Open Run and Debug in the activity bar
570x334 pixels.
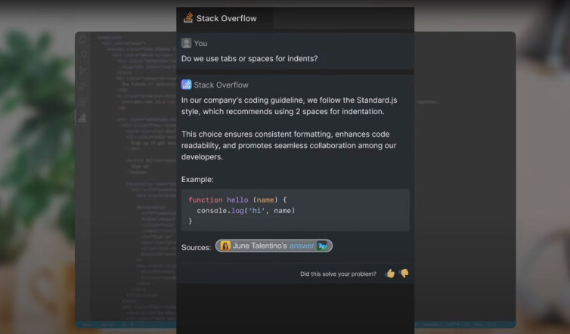83,86
